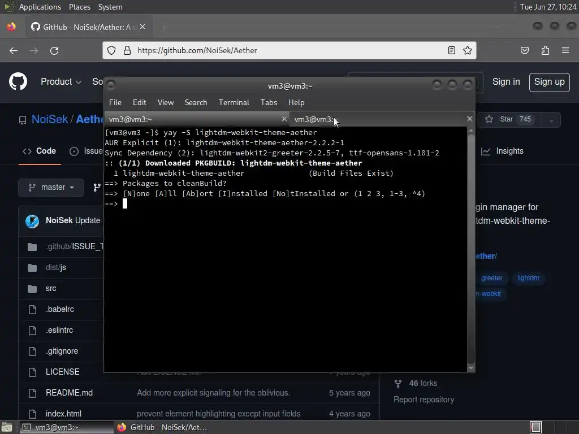This screenshot has height=434, width=579.
Task: Click the lightdm topic tag
Action: 528,278
